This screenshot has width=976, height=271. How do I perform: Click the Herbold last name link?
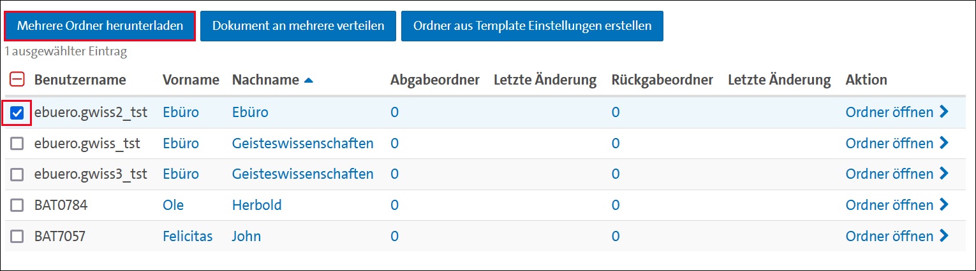click(256, 205)
